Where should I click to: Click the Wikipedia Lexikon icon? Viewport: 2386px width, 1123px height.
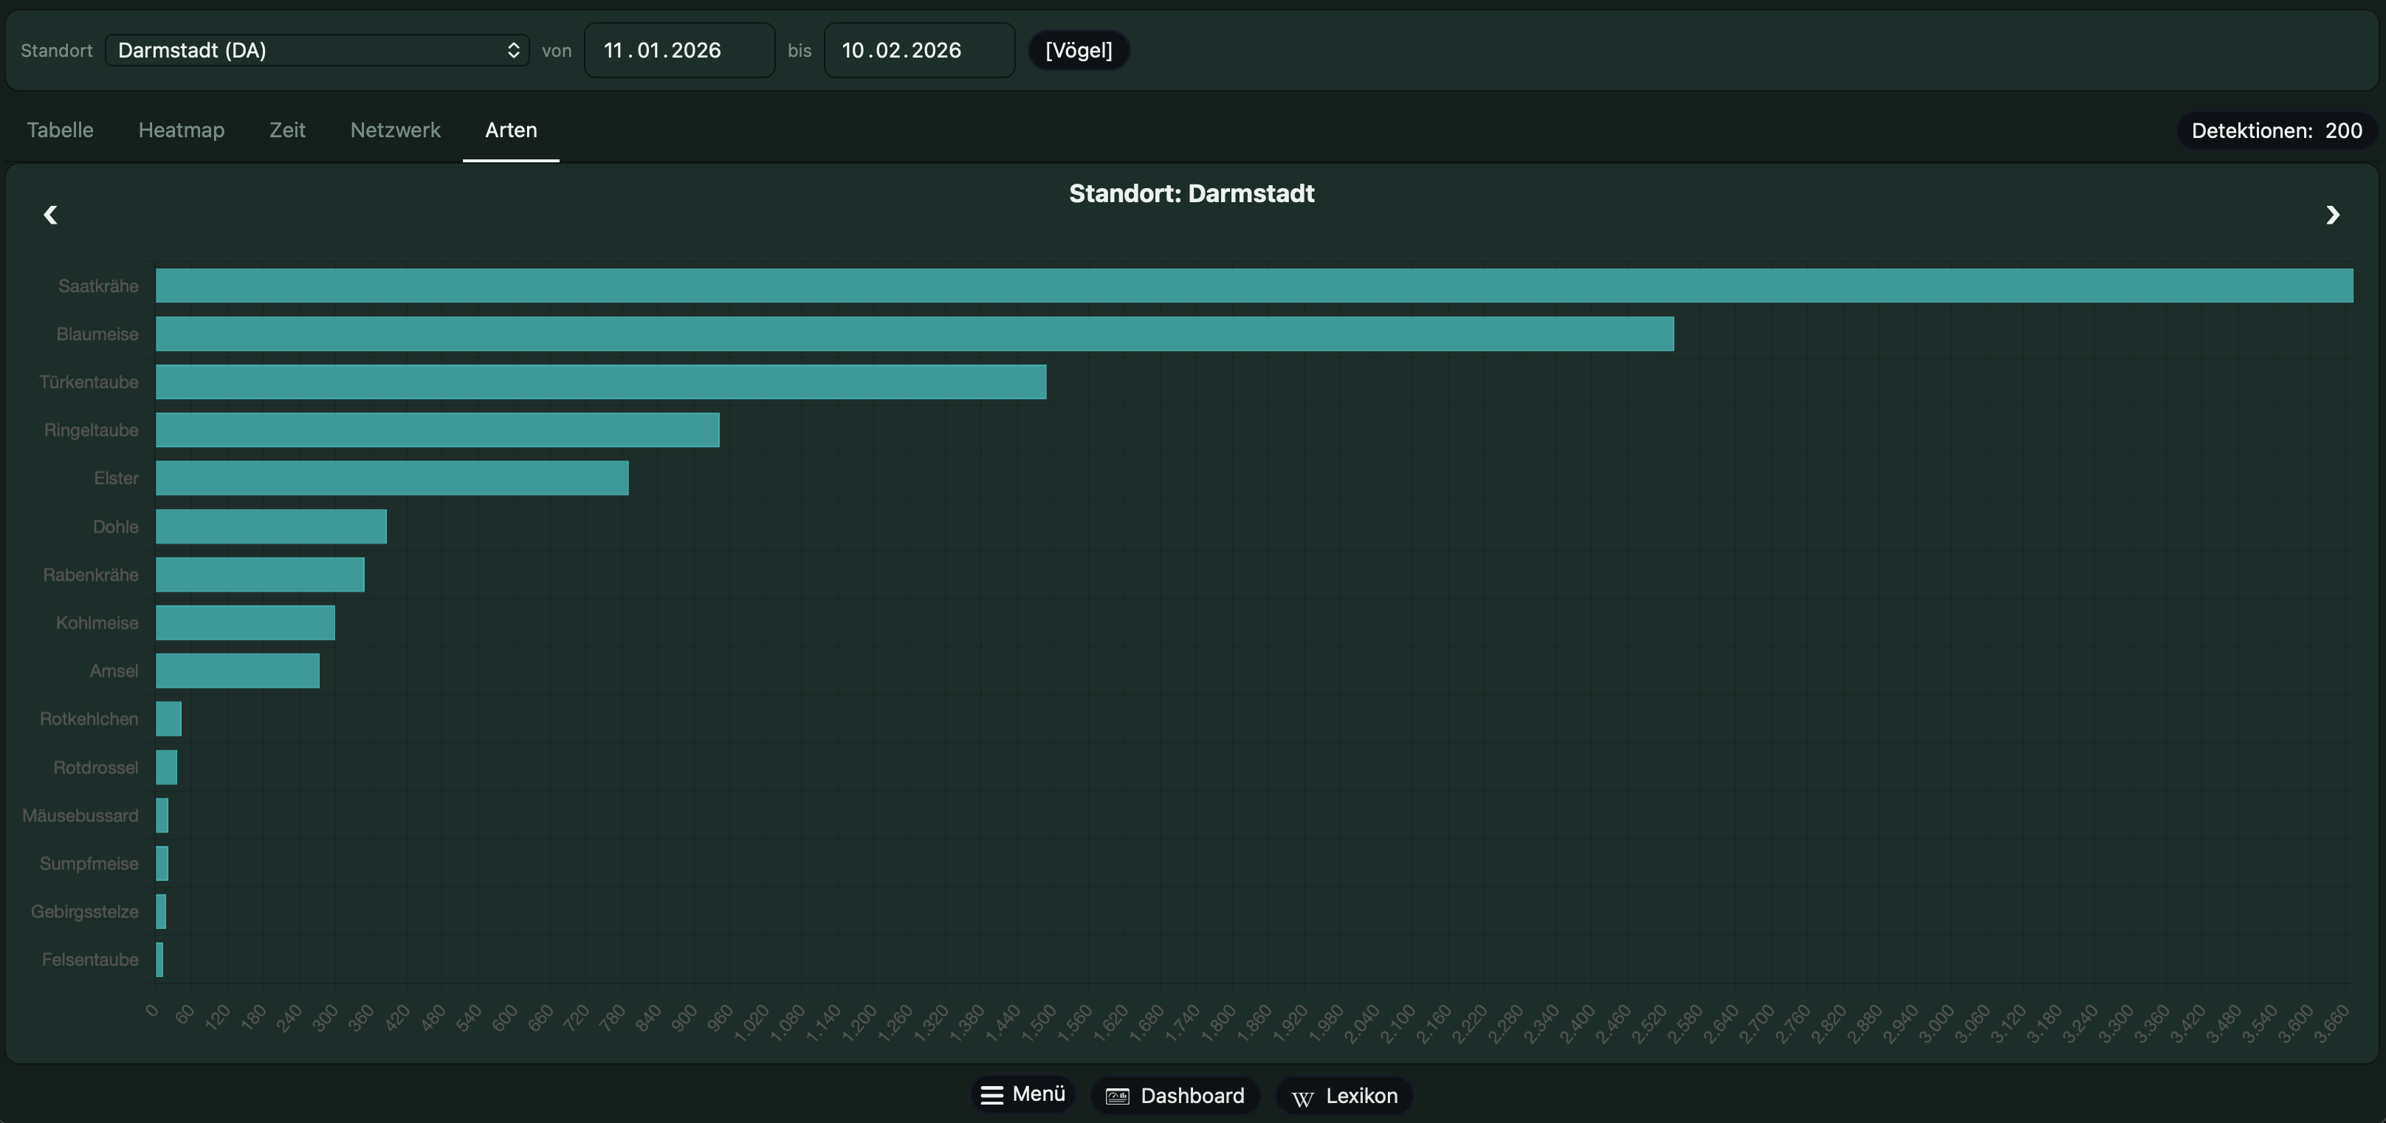1302,1097
